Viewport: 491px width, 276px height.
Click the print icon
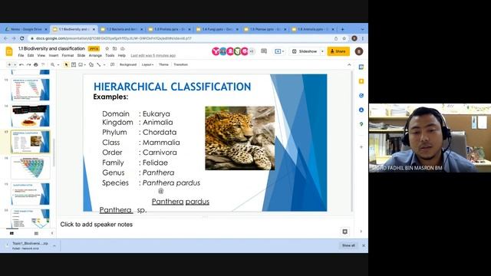click(36, 64)
